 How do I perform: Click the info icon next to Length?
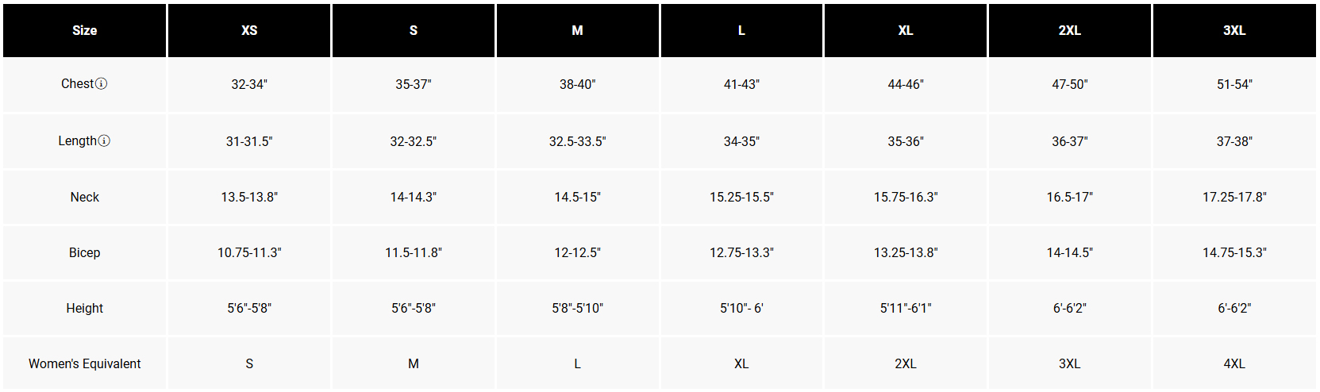104,140
